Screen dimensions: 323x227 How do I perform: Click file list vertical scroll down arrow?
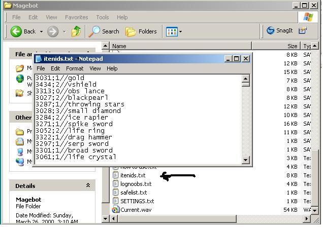(314, 210)
